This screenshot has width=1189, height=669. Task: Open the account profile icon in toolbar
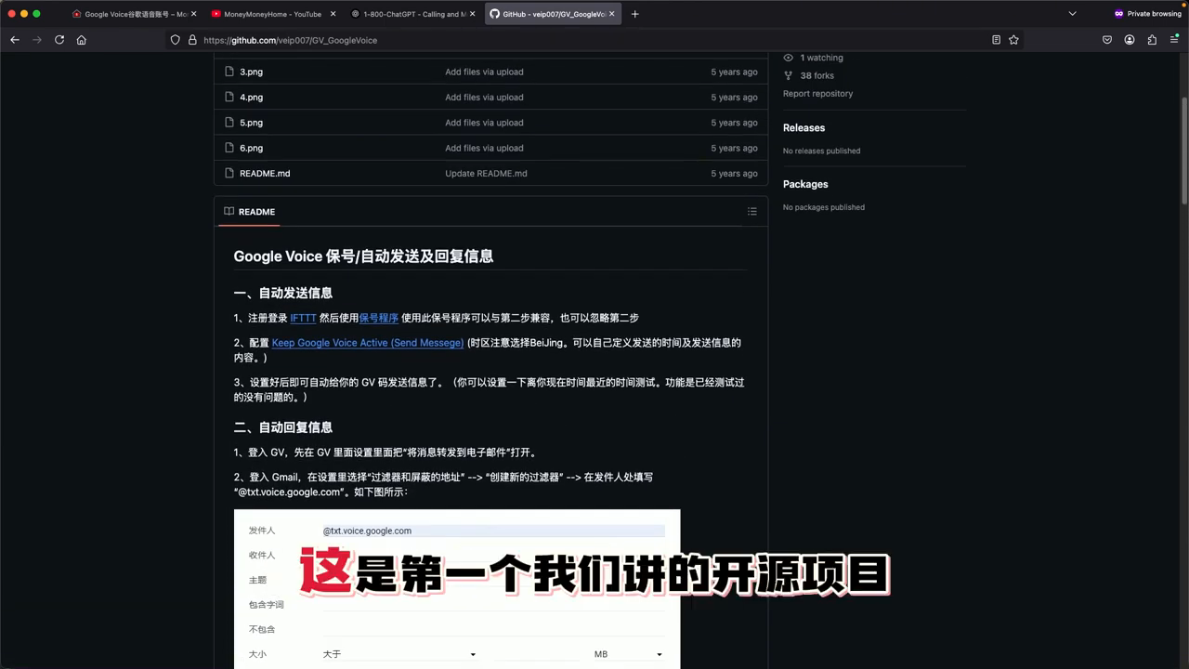[x=1130, y=40]
